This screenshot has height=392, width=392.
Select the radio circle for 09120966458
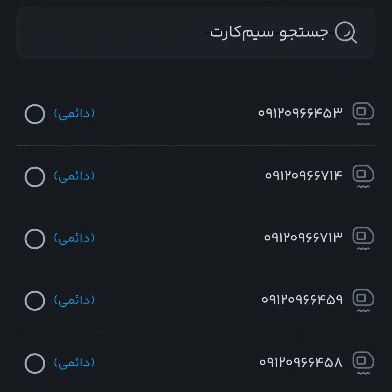(35, 363)
